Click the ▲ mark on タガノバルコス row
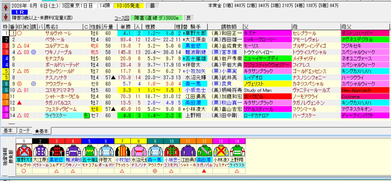 pos(19,103)
